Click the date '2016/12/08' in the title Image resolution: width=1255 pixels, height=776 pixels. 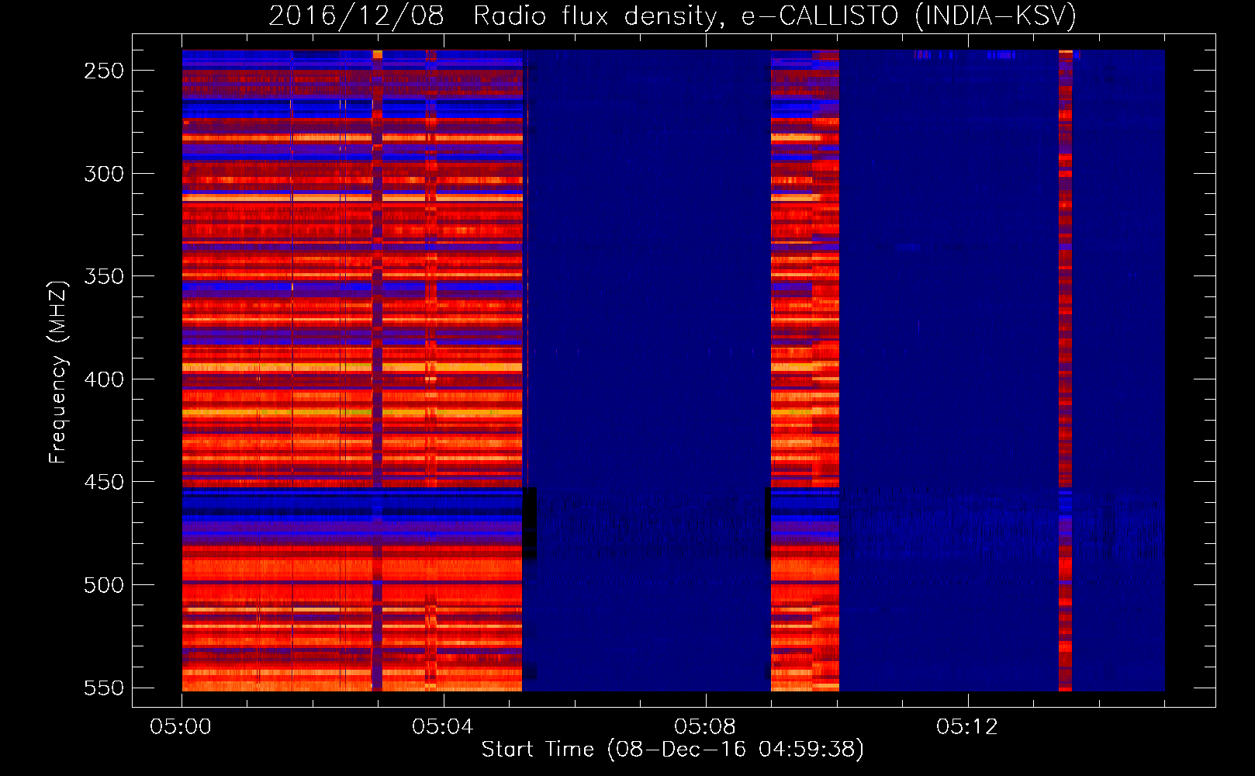click(x=356, y=16)
